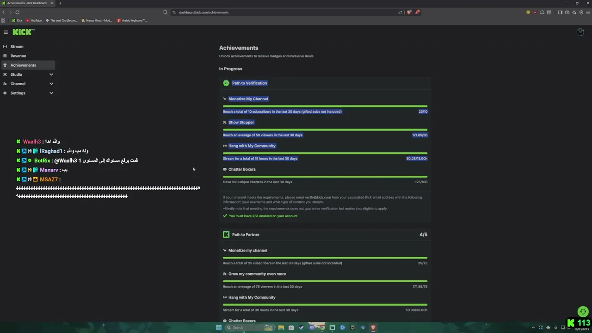Expand the Channel sidebar section

[51, 84]
